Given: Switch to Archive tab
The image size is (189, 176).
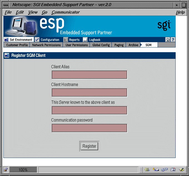Looking at the screenshot, I should coord(133,45).
